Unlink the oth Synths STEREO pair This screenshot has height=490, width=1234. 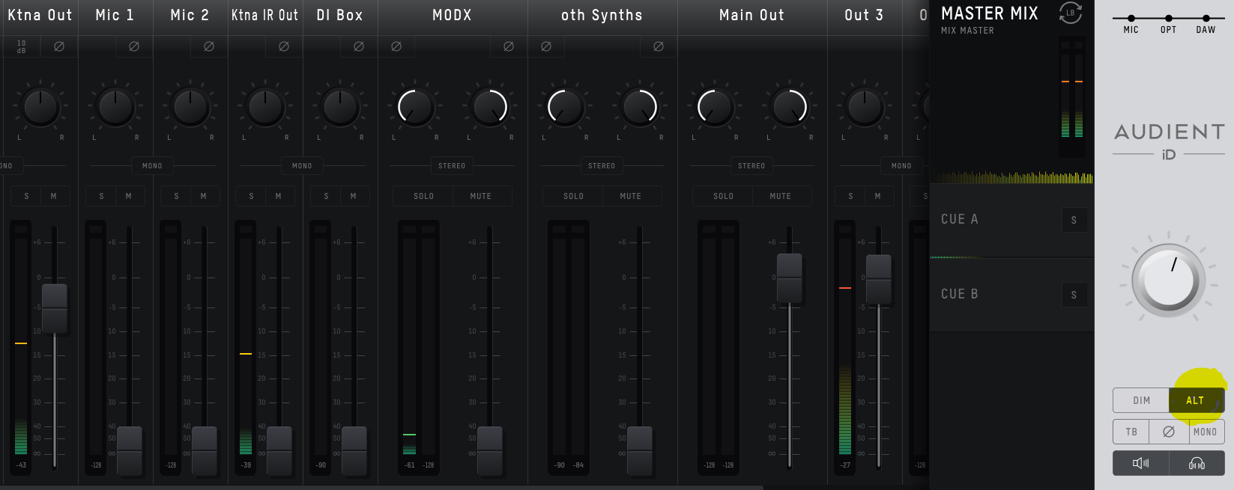point(602,165)
